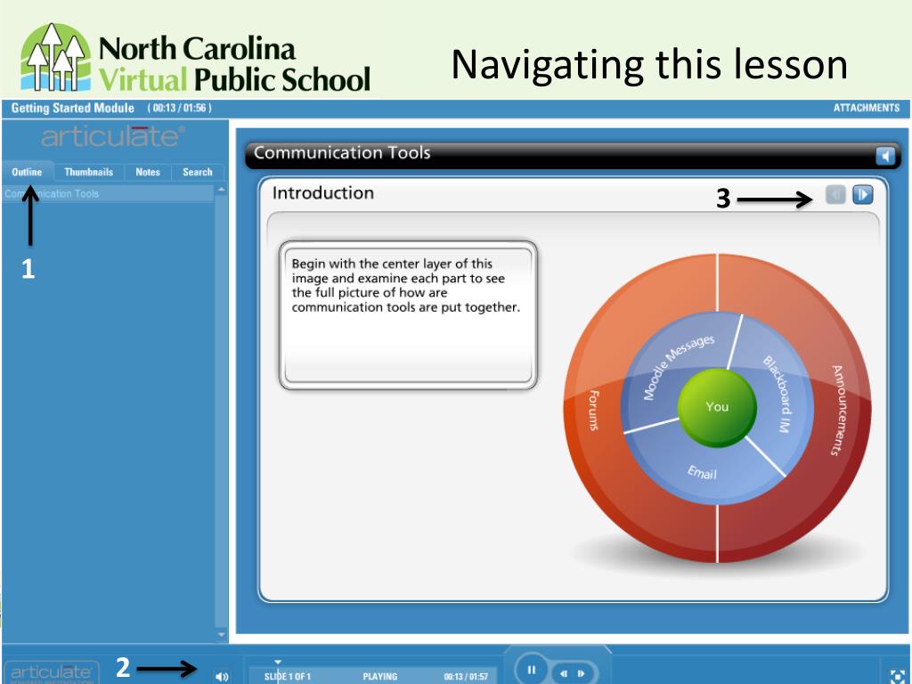Click outline scrollbar down arrow
The height and width of the screenshot is (684, 912).
pos(221,634)
